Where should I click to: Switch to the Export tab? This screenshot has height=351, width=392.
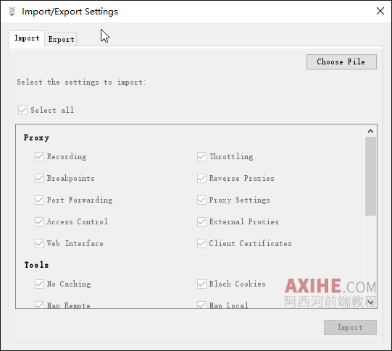[61, 40]
